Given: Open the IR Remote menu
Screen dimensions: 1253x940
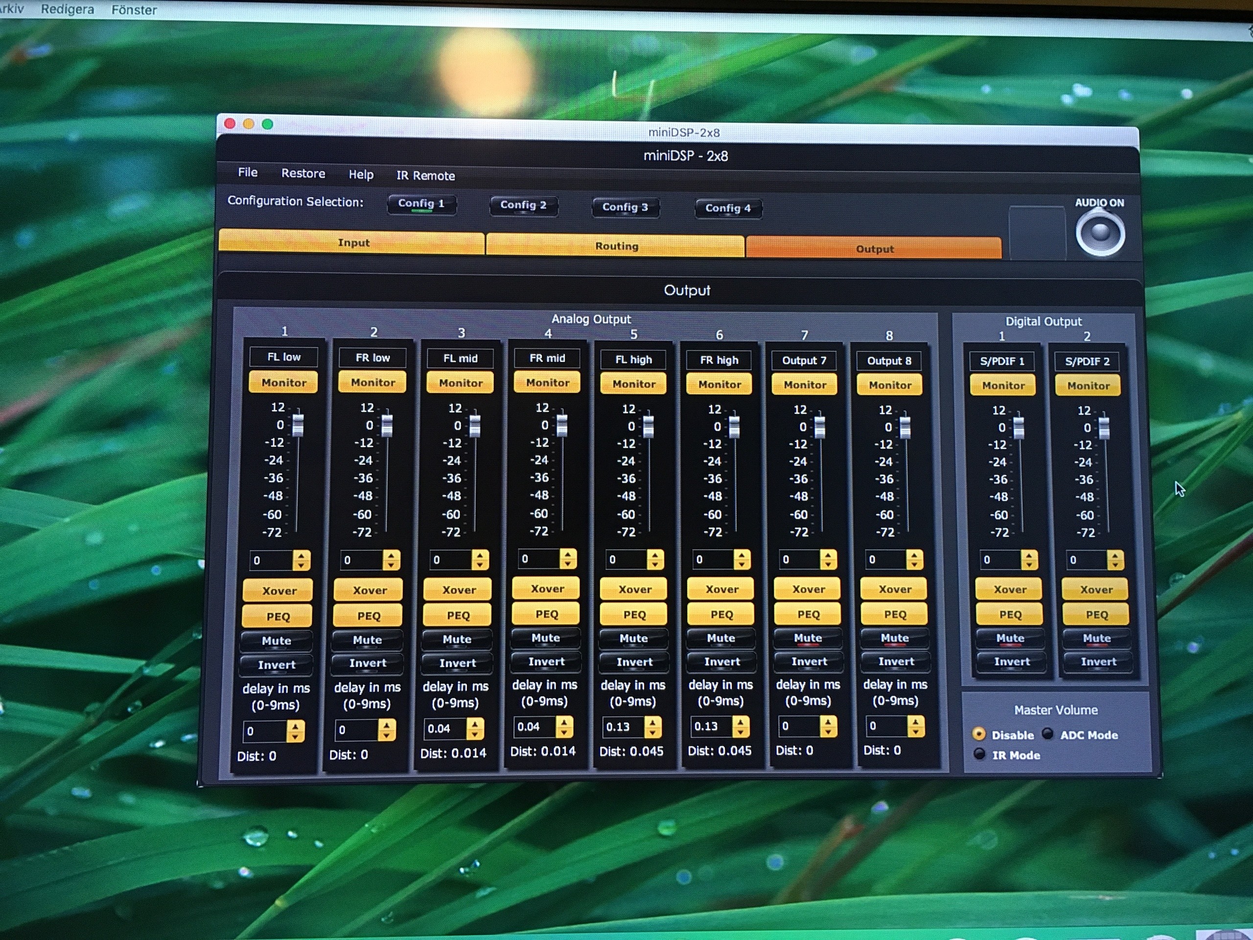Looking at the screenshot, I should pyautogui.click(x=425, y=176).
